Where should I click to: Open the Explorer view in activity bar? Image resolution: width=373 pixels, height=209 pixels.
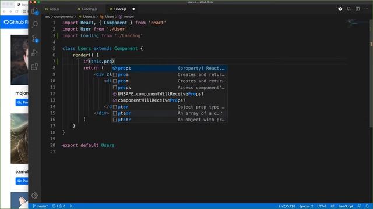(x=35, y=11)
